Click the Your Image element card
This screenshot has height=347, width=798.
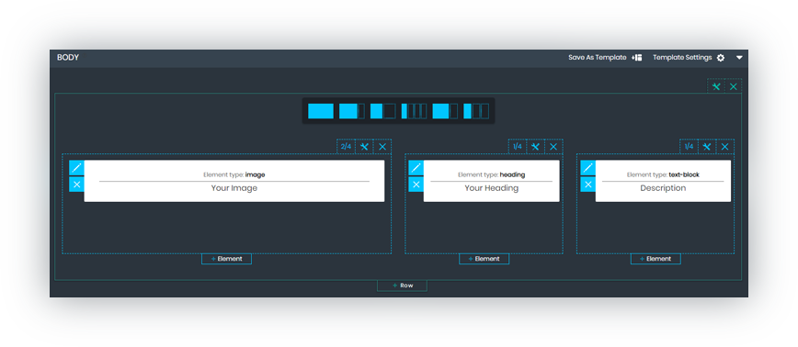pos(234,181)
